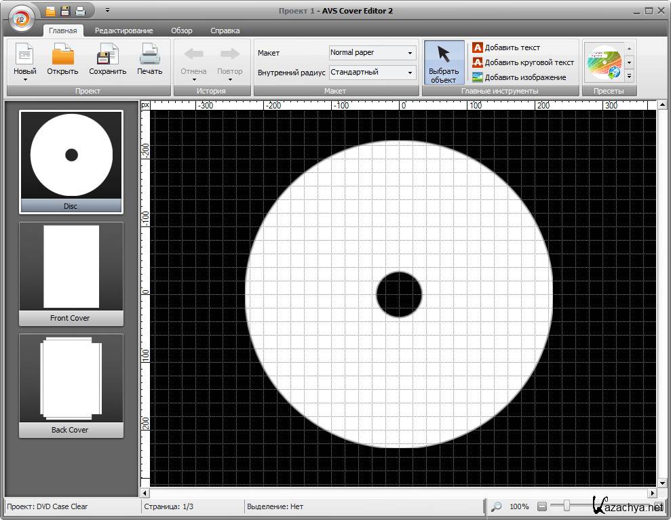Open the Макет paper type dropdown
Screen dimensions: 671x520
pos(372,53)
